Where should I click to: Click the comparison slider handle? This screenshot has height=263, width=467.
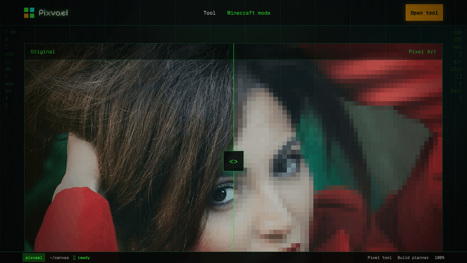coord(233,161)
